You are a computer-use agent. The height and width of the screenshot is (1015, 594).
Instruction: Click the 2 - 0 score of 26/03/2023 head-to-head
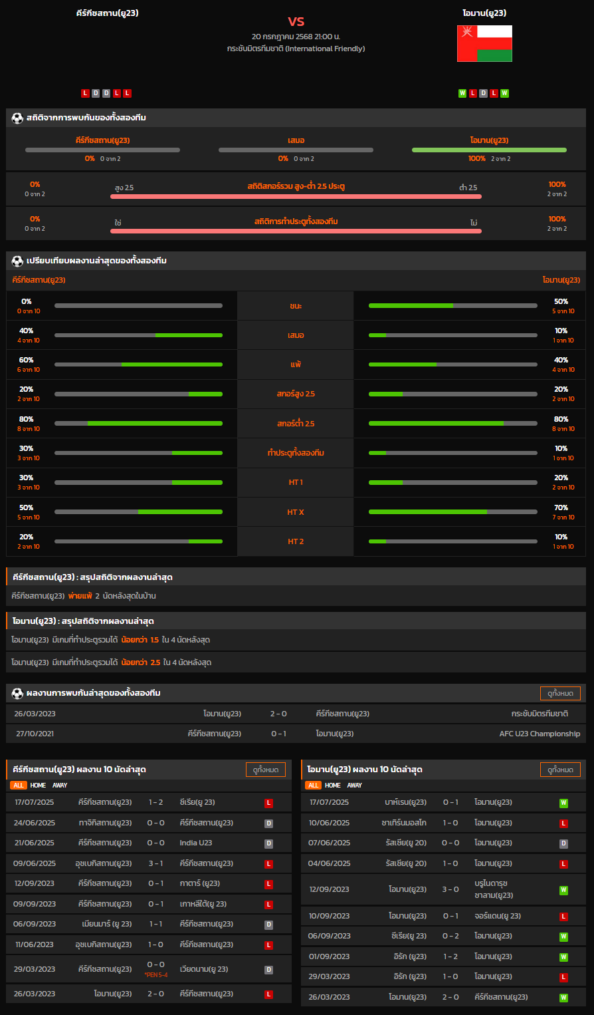278,714
